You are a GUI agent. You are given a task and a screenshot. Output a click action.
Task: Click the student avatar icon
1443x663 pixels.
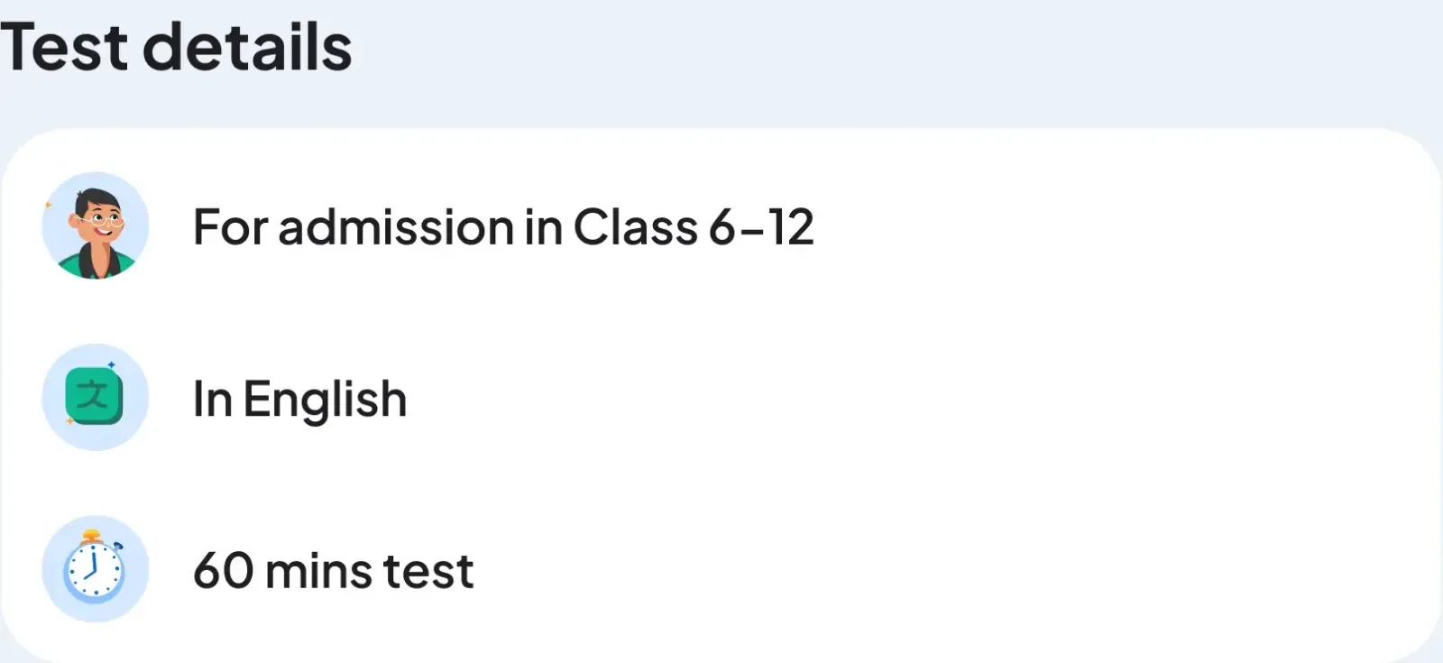point(95,226)
